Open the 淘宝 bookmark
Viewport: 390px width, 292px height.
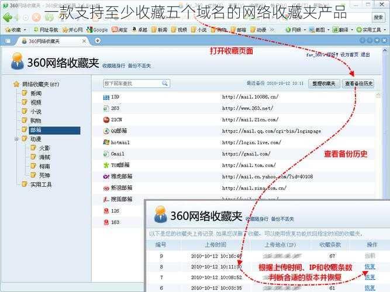120,30
